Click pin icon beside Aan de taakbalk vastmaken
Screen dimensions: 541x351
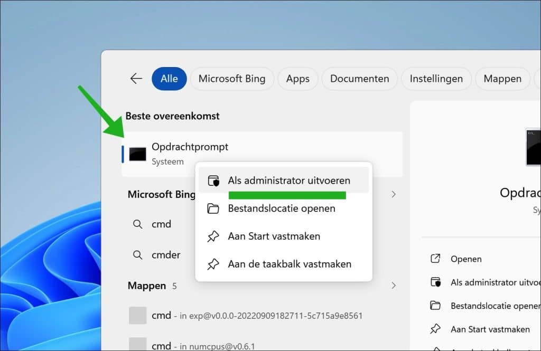(213, 264)
